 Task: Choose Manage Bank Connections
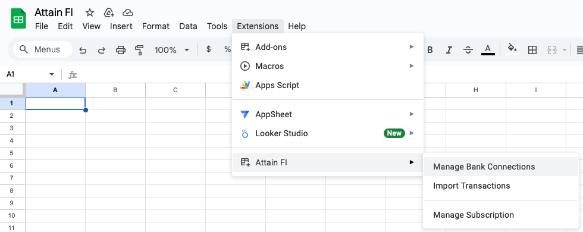tap(501, 167)
